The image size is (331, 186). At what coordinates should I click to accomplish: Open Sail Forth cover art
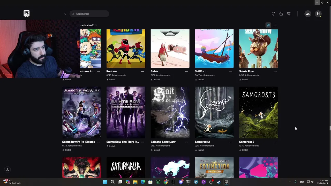(x=214, y=49)
